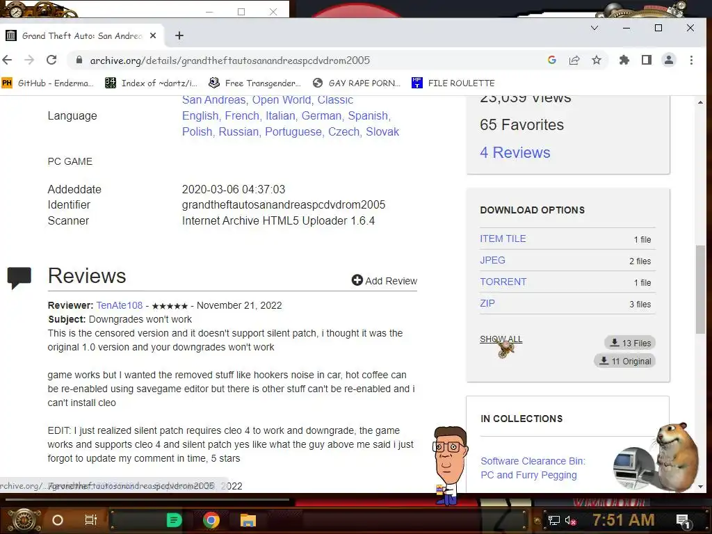
Task: Click the 7:51 AM taskbar clock
Action: [x=624, y=519]
